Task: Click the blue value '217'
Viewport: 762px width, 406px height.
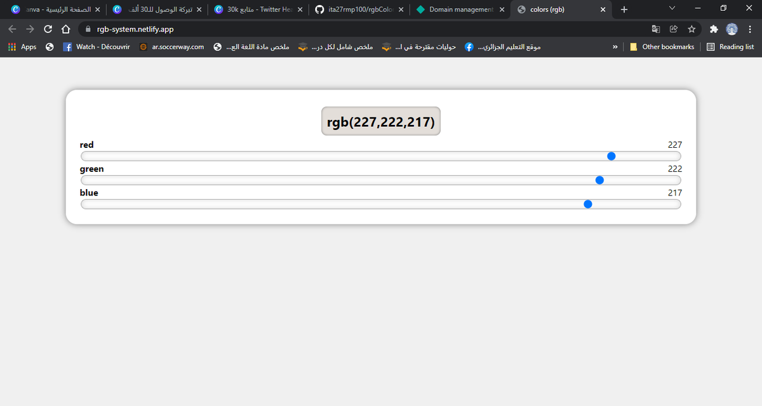Action: coord(675,193)
